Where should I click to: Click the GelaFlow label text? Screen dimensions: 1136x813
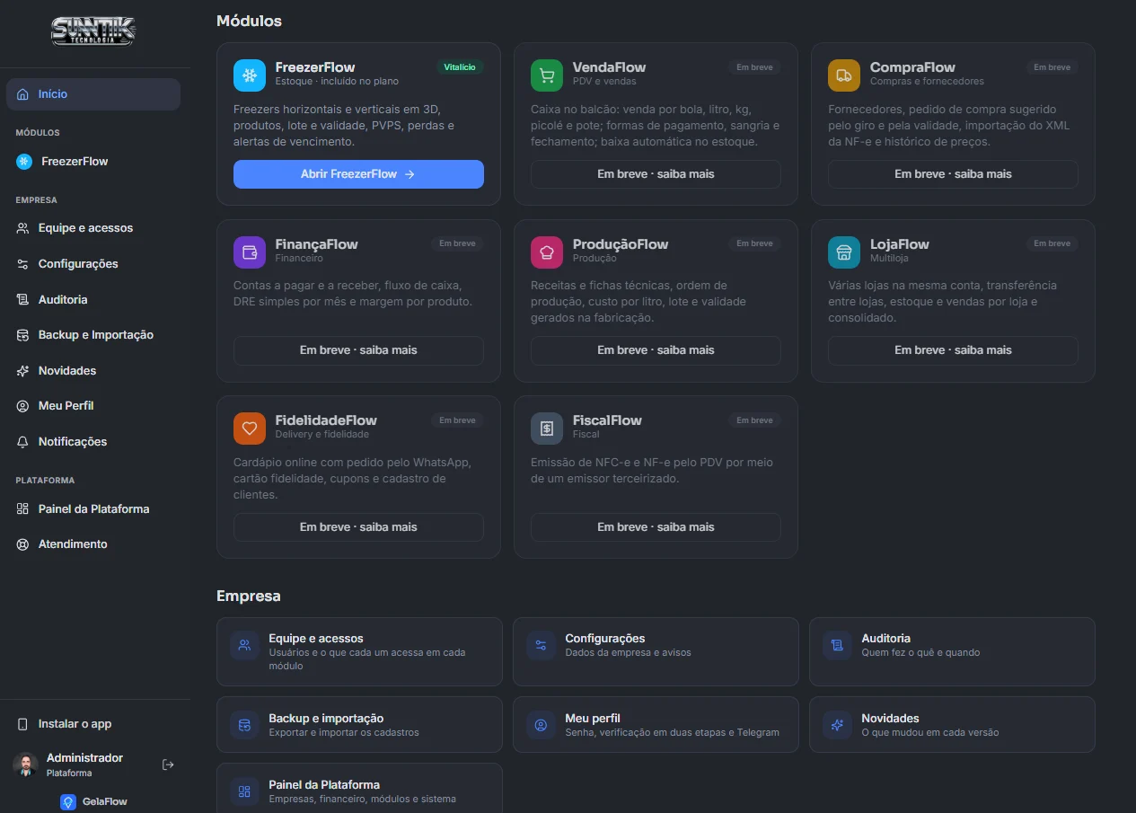pyautogui.click(x=105, y=801)
